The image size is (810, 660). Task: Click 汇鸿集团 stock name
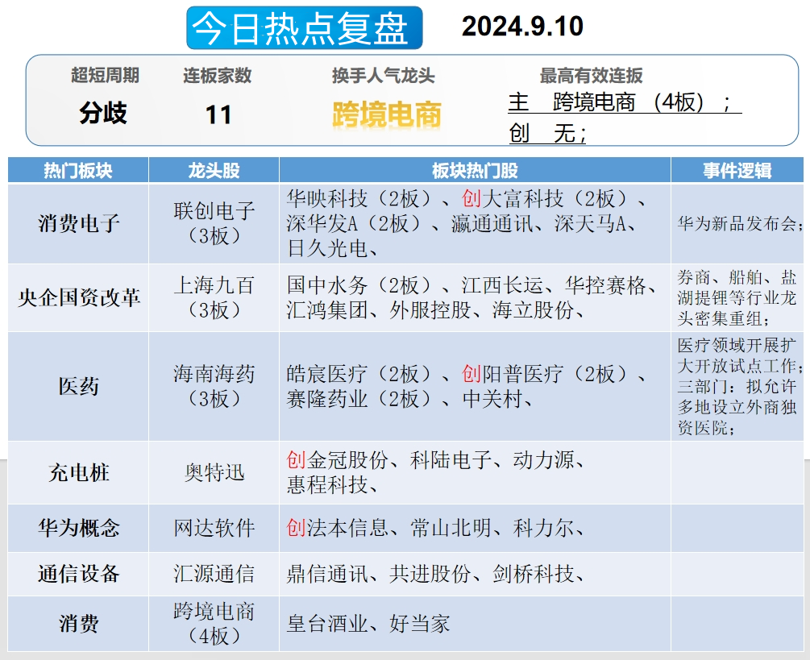click(x=327, y=310)
